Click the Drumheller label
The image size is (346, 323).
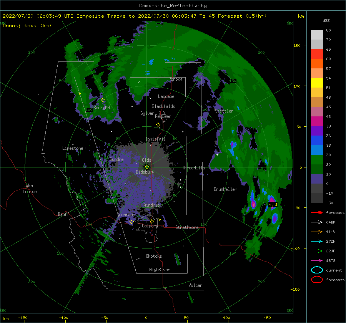(x=225, y=189)
